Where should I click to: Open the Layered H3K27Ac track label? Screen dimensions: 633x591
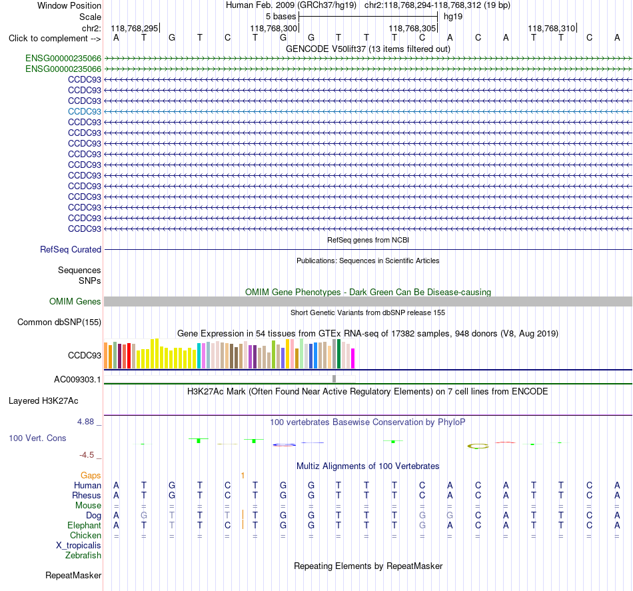[x=43, y=401]
